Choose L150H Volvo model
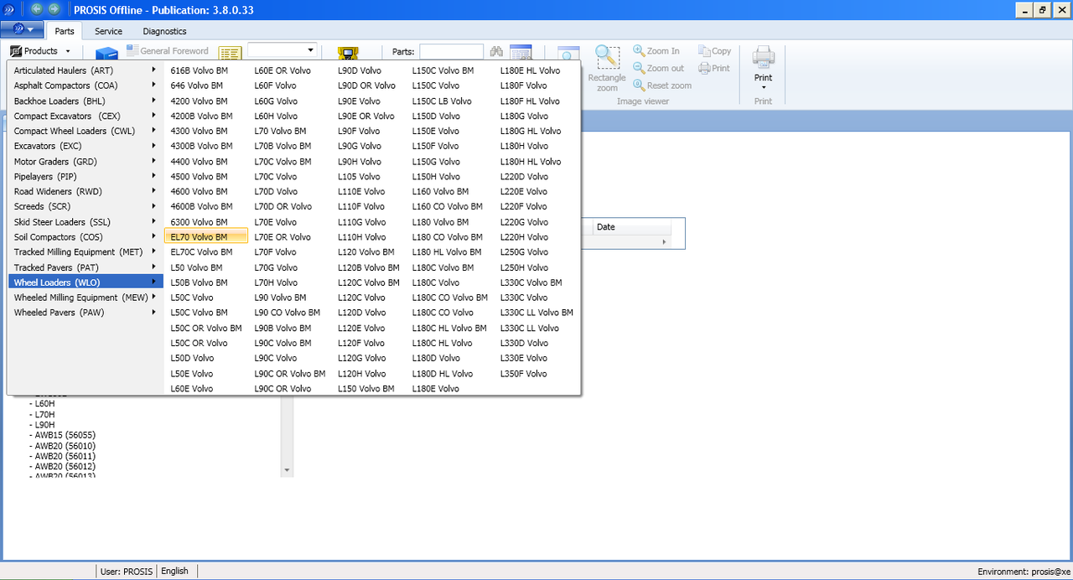 click(436, 177)
